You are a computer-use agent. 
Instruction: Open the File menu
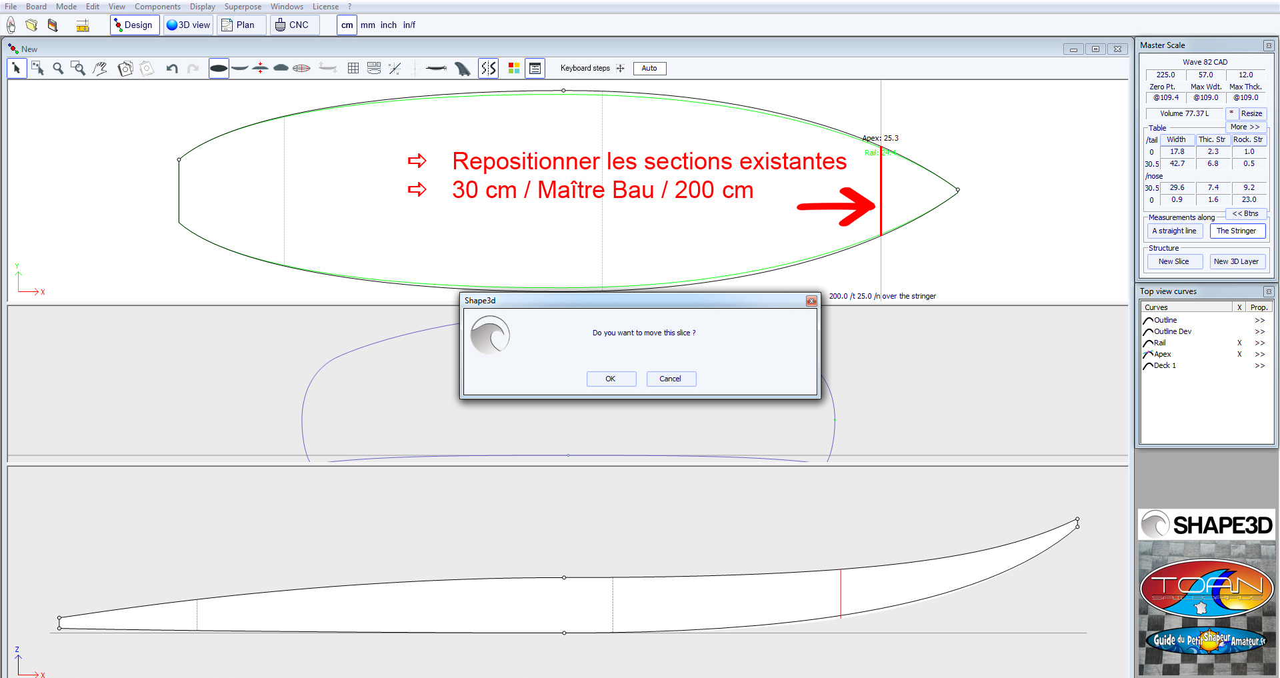(x=11, y=7)
